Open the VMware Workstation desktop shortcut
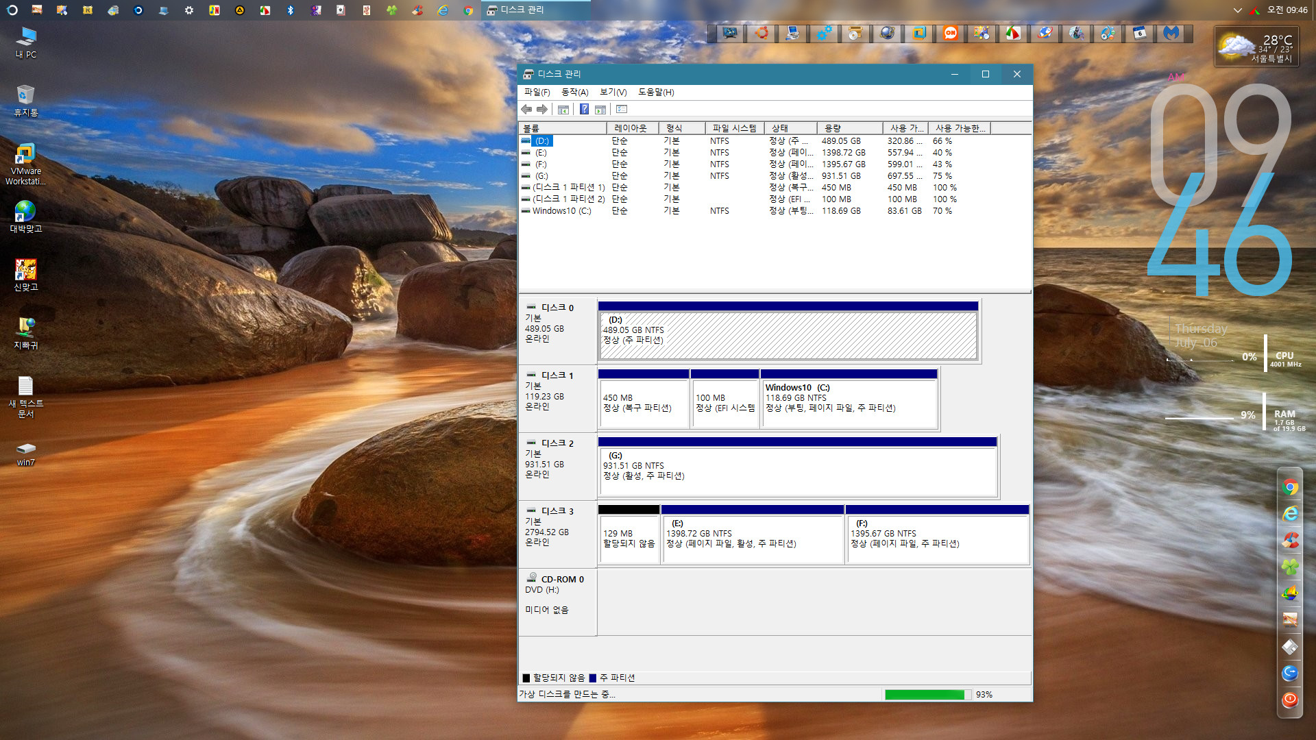 26,164
